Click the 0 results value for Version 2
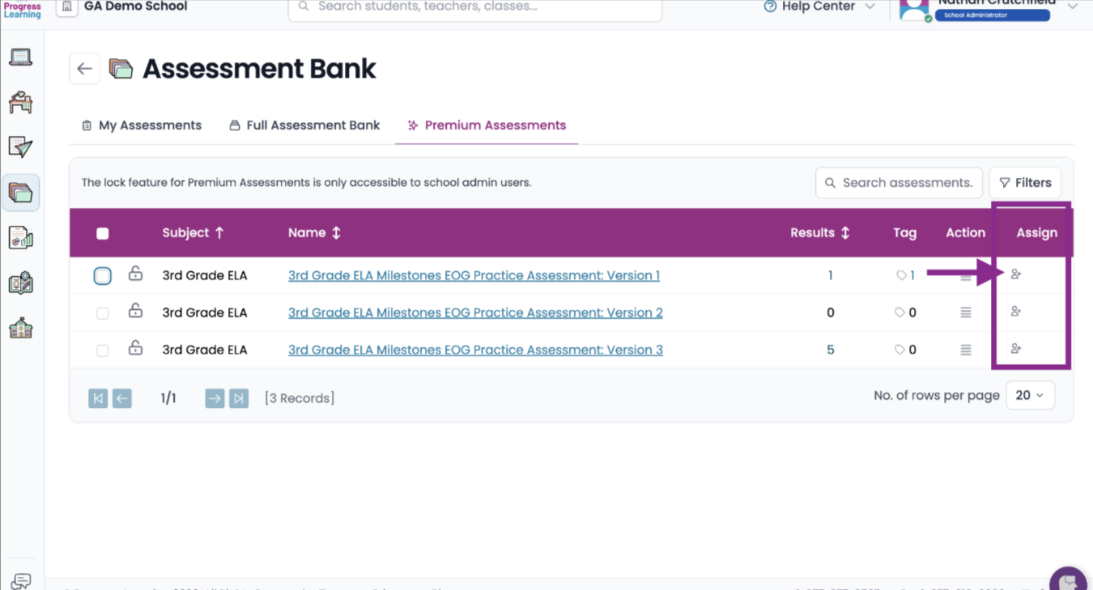This screenshot has height=590, width=1093. click(x=830, y=312)
